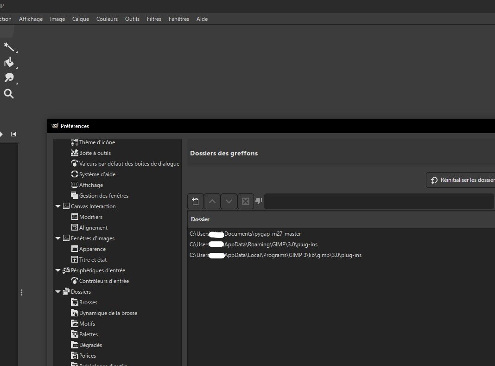Collapse the Canvas Interaction tree node
Viewport: 495px width, 366px height.
tap(58, 206)
